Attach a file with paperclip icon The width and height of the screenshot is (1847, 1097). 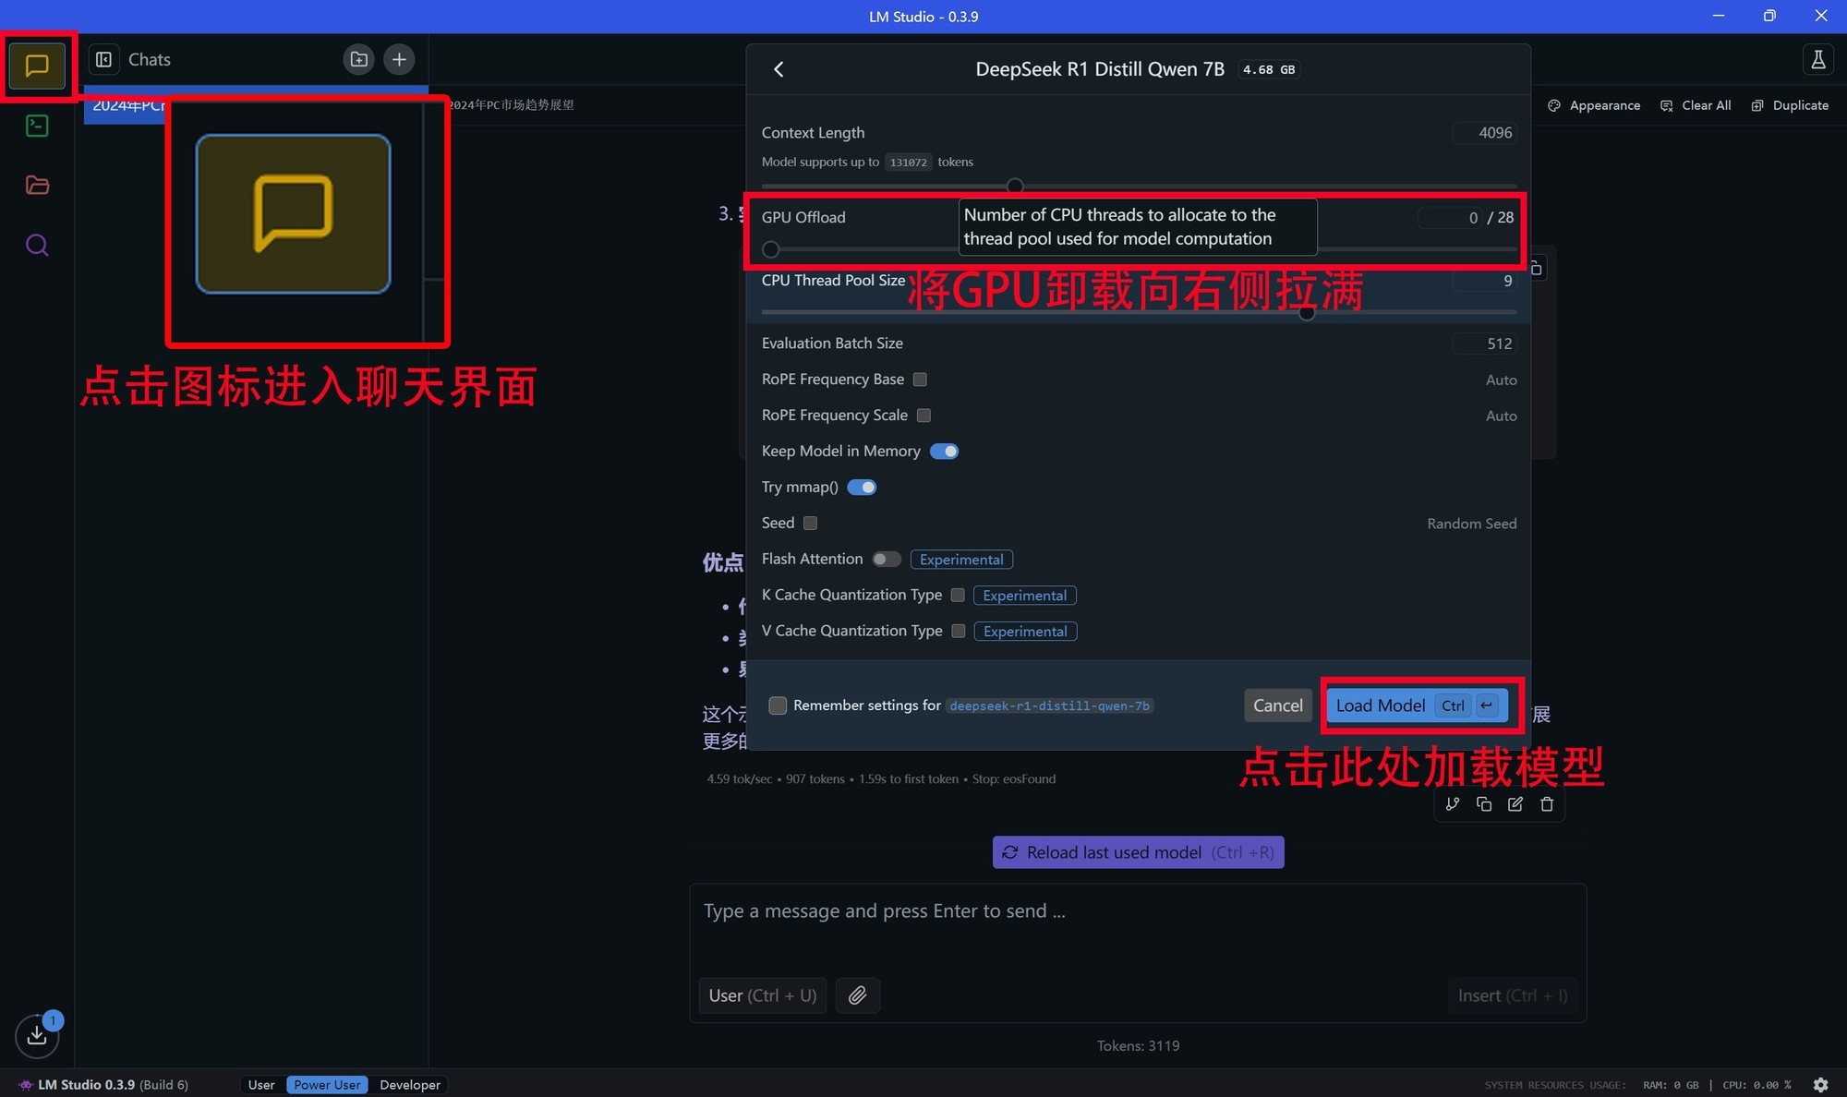857,995
